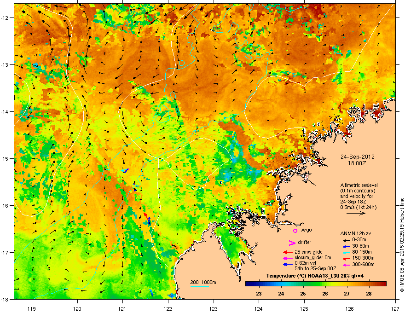Screen dimensions: 405x313
Task: Click the 'and velocity for' text
Action: pos(357,196)
